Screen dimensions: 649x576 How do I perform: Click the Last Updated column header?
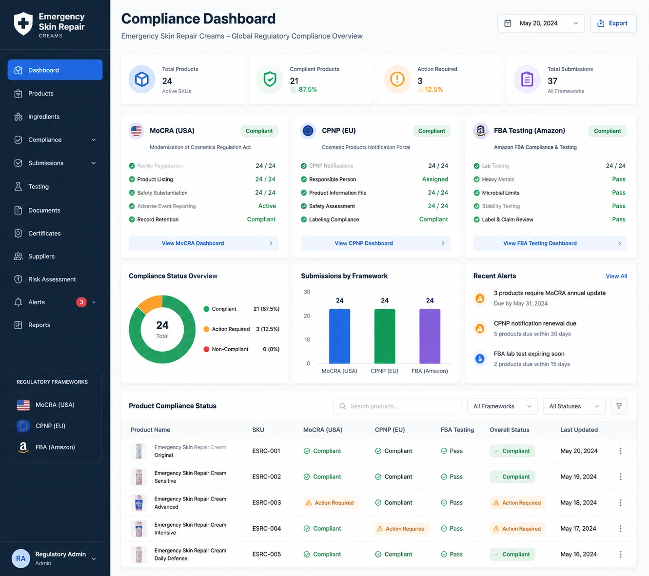tap(579, 430)
